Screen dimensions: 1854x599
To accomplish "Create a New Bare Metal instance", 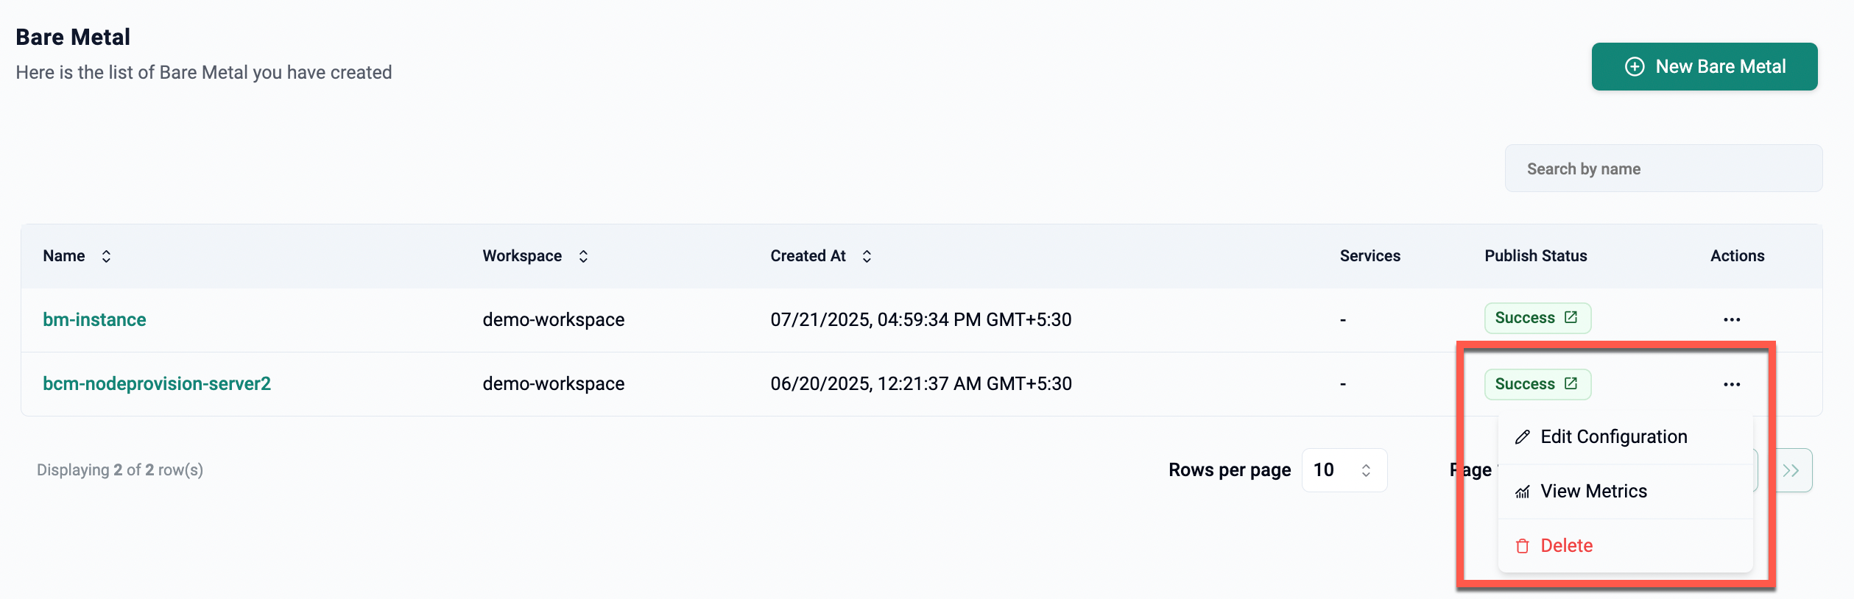I will point(1705,67).
